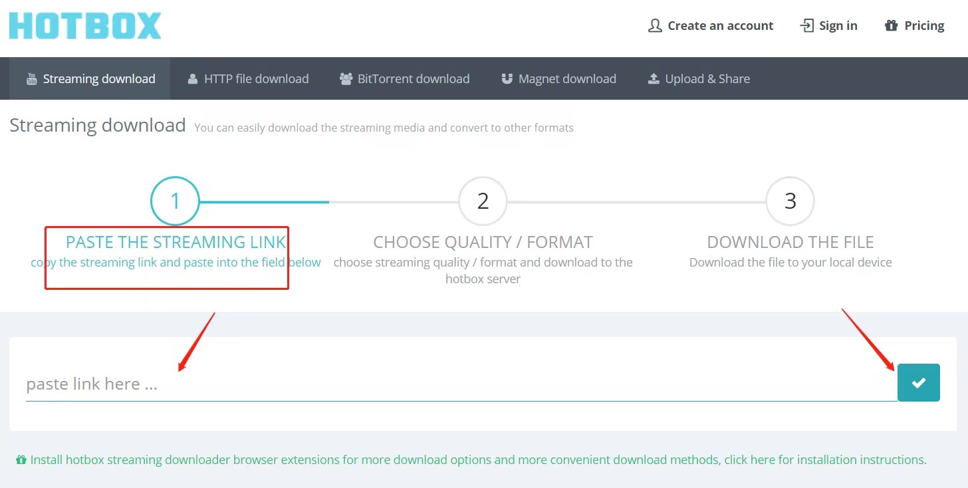Click 'Download the file to your local device' text
Viewport: 968px width, 488px height.
790,262
